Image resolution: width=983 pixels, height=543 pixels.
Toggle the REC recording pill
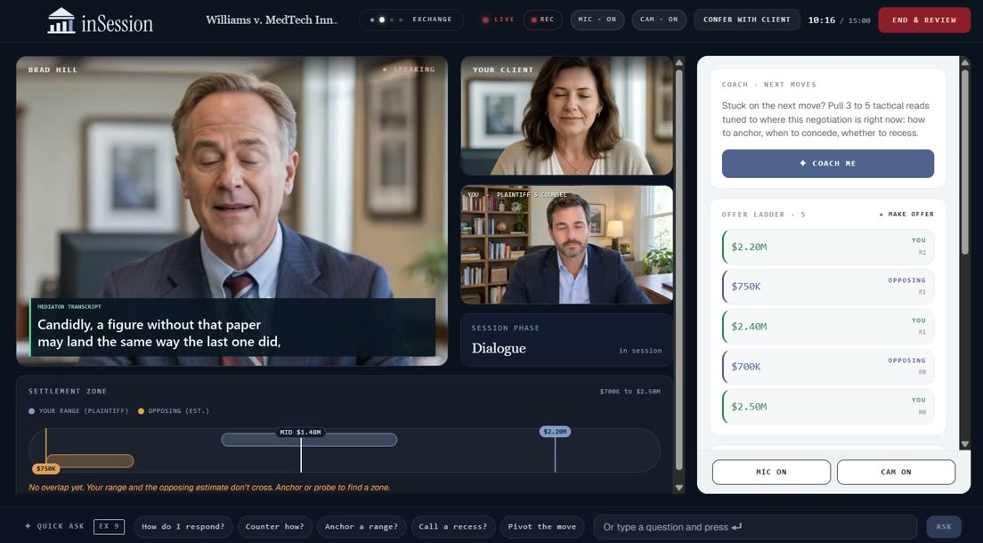[x=543, y=20]
